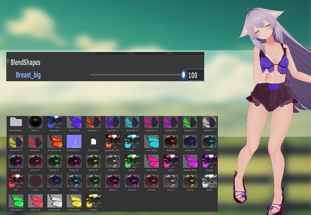The width and height of the screenshot is (311, 215).
Task: Select the white butterfly texture
Action: coord(209,181)
